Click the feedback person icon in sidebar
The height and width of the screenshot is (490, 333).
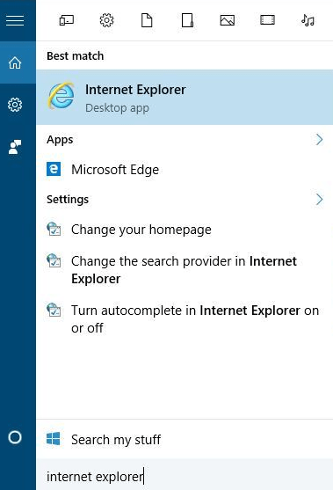click(x=15, y=147)
